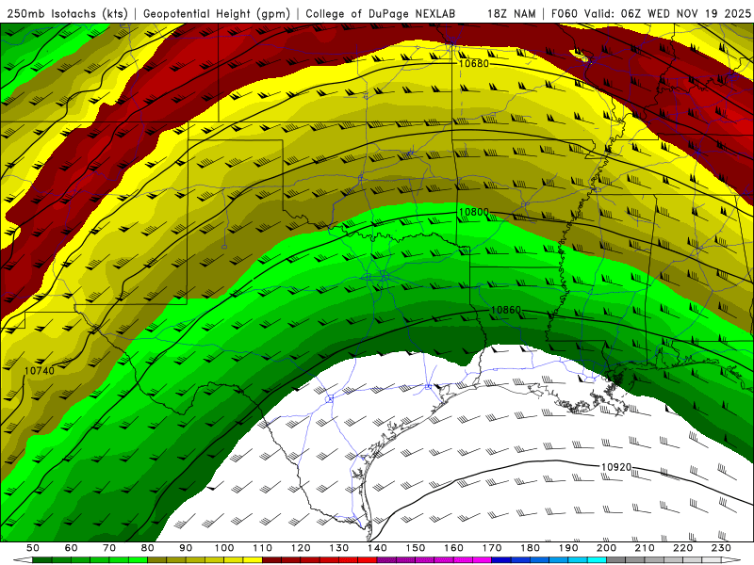
Task: Click the cyan swatch in the color bar
Action: 597,559
